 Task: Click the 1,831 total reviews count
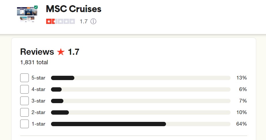[x=34, y=62]
